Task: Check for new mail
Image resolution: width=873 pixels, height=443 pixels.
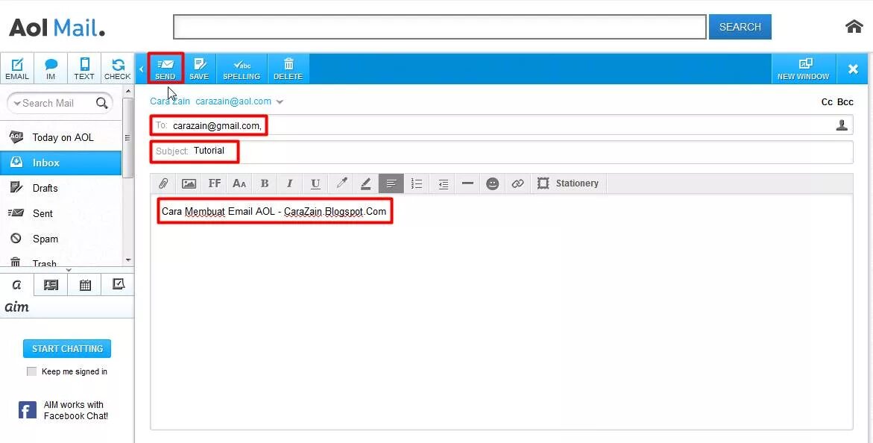Action: click(118, 69)
